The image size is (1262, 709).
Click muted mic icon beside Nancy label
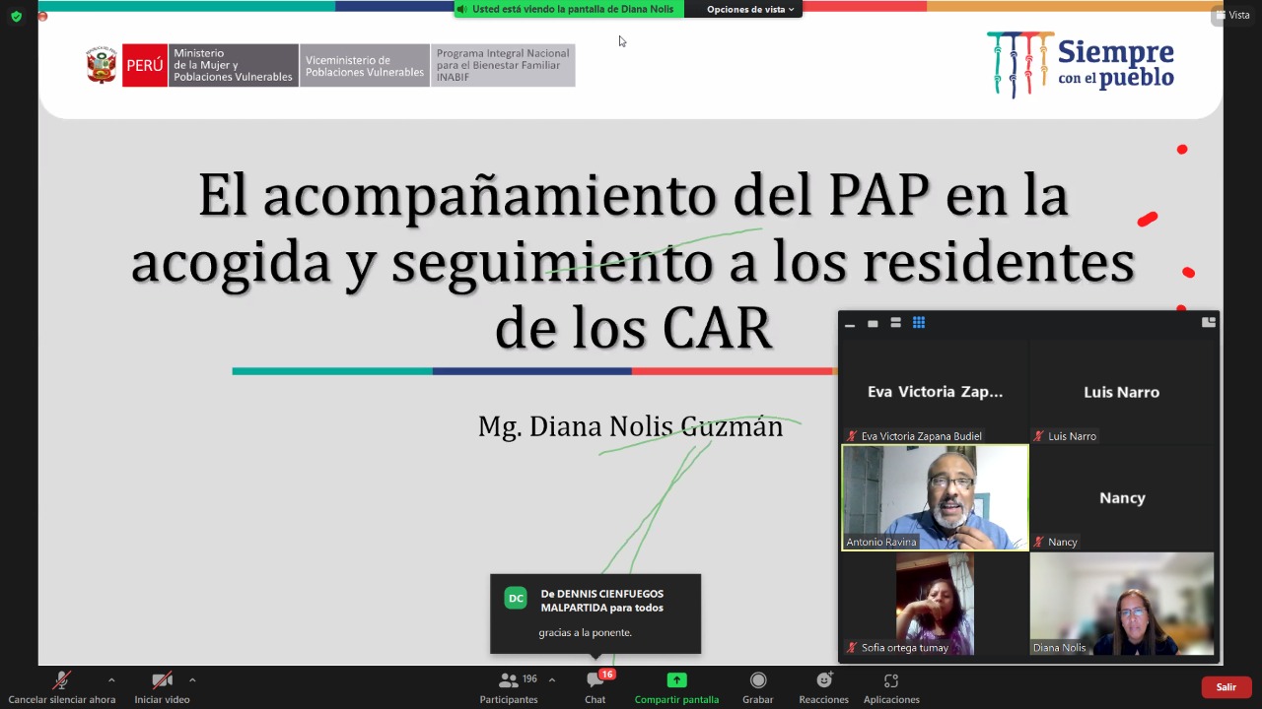point(1038,543)
